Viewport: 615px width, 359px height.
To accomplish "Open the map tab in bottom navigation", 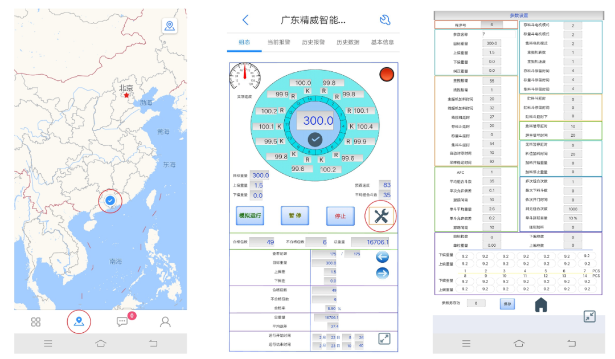I will pos(79,322).
